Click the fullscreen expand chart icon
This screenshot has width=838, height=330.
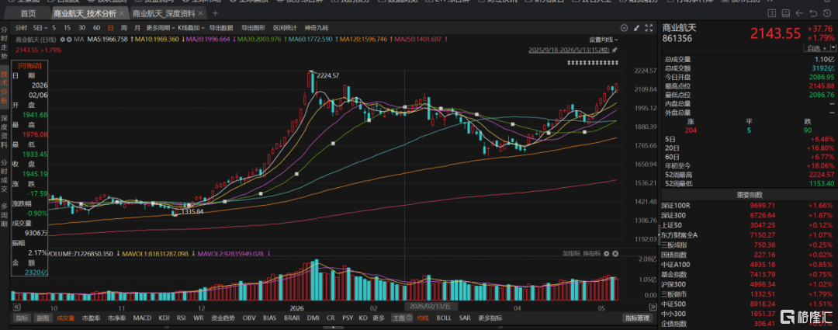(649, 28)
